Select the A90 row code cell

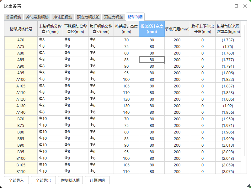tap(21, 66)
